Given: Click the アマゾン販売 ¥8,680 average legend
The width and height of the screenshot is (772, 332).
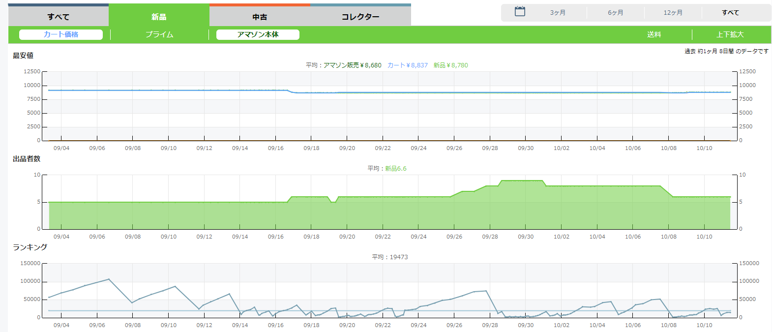Looking at the screenshot, I should [x=352, y=65].
